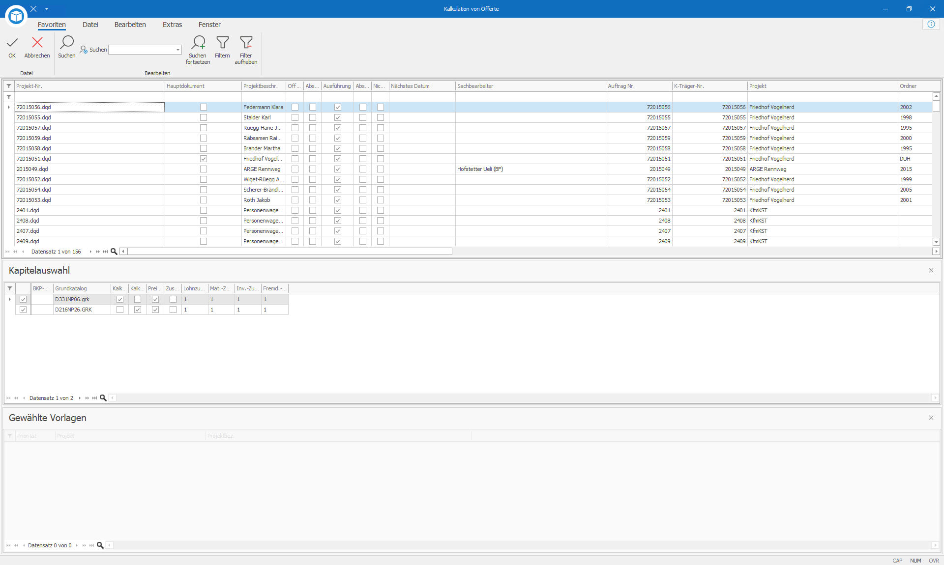Uncheck row selector for D331NP06.grk

[x=23, y=299]
